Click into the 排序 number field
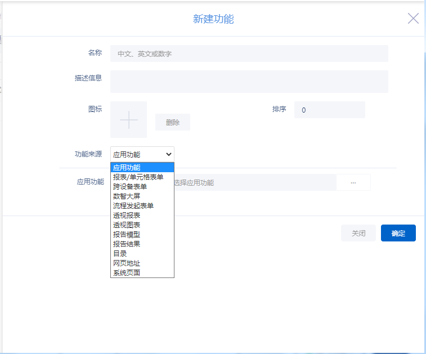The image size is (426, 354). (329, 110)
